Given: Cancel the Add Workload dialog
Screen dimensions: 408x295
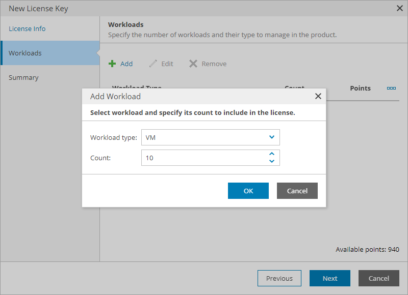Looking at the screenshot, I should tap(297, 191).
